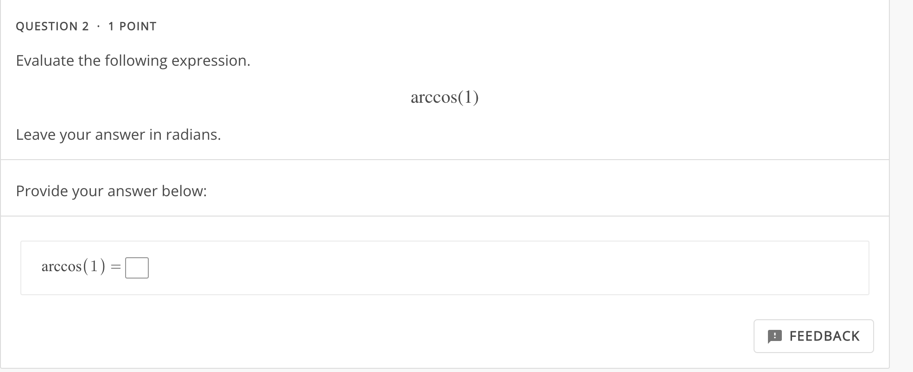Click the FEEDBACK button
Screen dimensions: 913x372
coord(813,336)
